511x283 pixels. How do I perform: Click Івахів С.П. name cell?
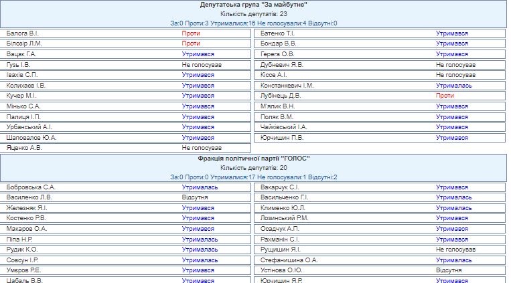click(x=22, y=75)
